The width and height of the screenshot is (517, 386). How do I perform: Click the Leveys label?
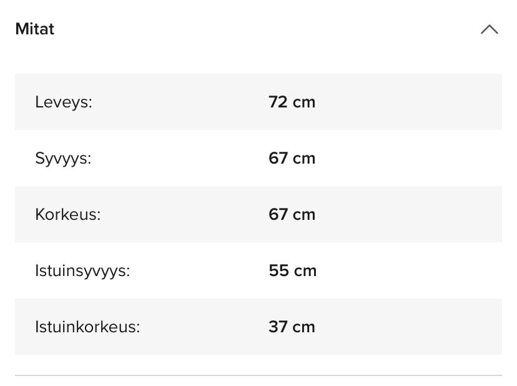(x=64, y=102)
